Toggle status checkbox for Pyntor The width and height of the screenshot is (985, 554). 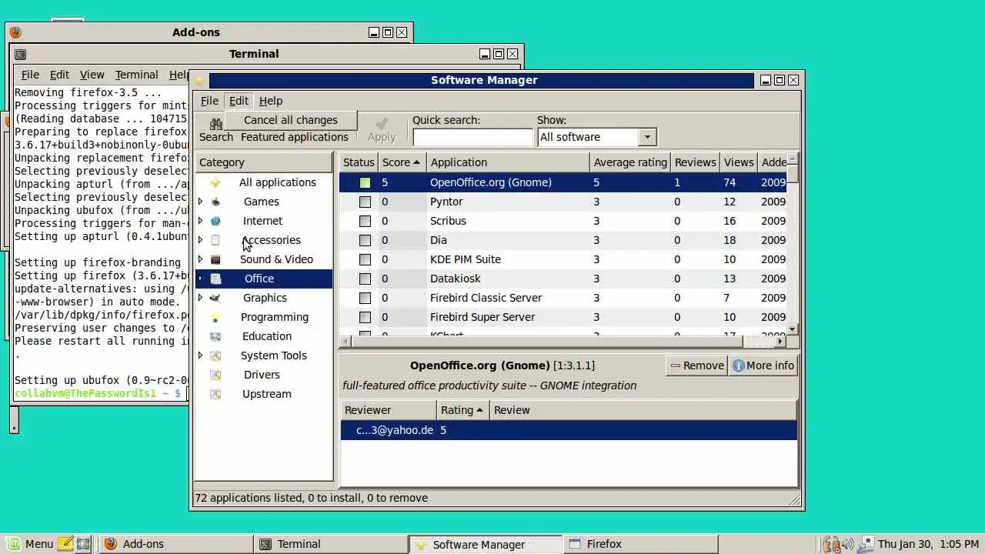point(365,202)
